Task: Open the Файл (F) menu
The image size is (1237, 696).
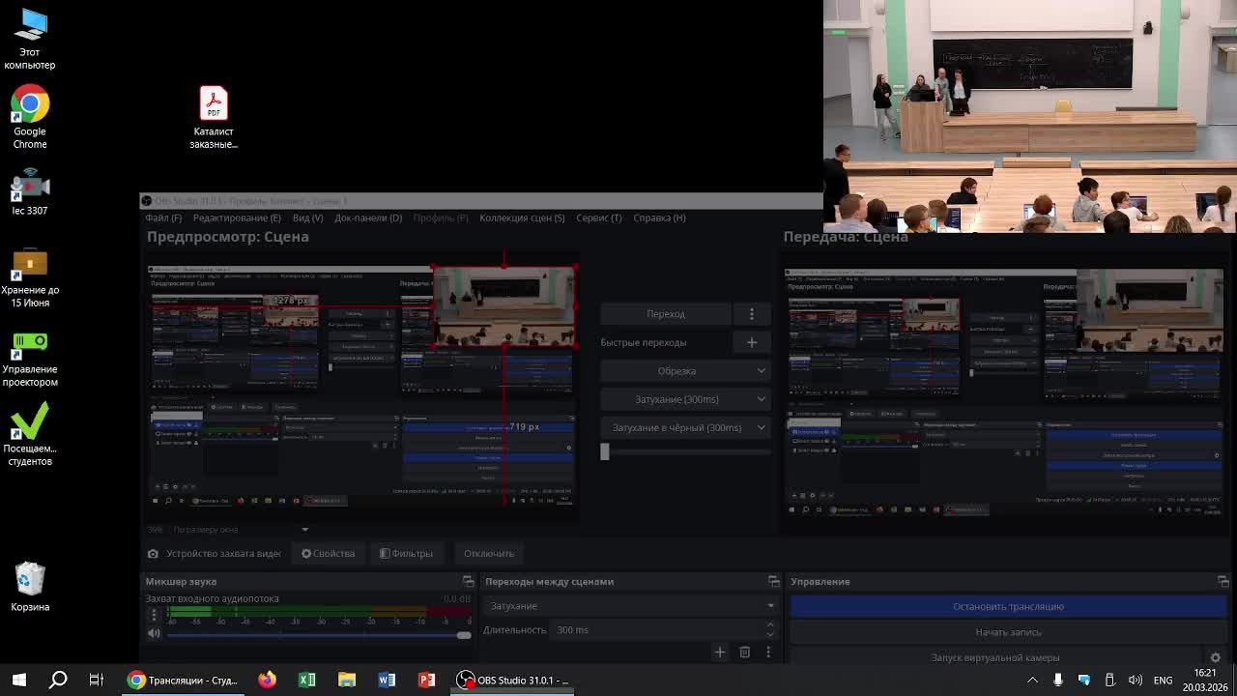Action: point(163,217)
